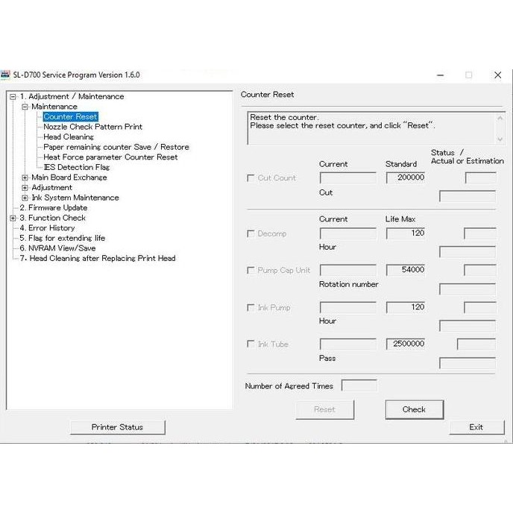Viewport: 513px width, 513px height.
Task: Click the Number of Agreed Times field
Action: [359, 385]
